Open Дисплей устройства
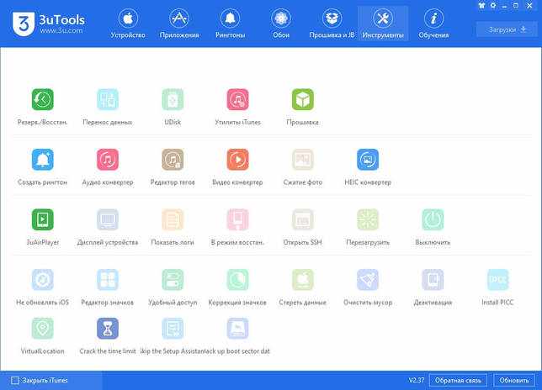Screen dimensions: 542x390 pos(108,220)
